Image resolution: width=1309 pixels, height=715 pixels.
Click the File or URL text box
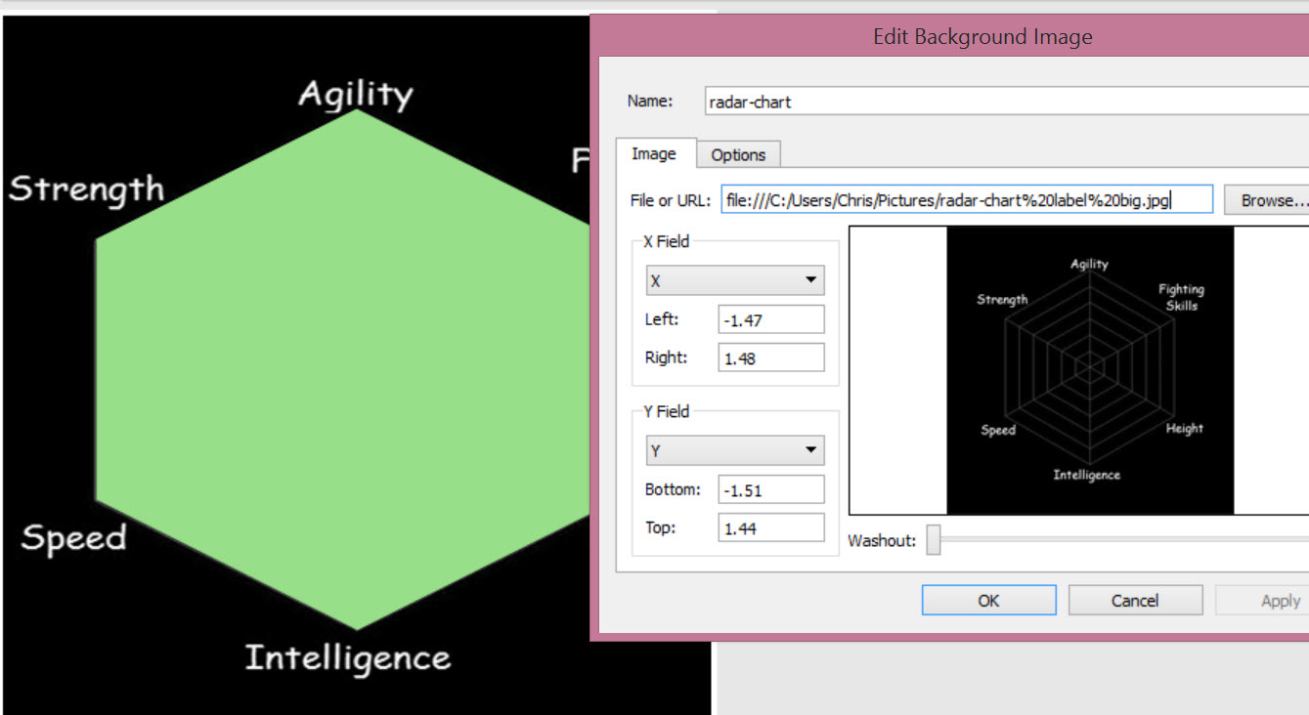(966, 200)
